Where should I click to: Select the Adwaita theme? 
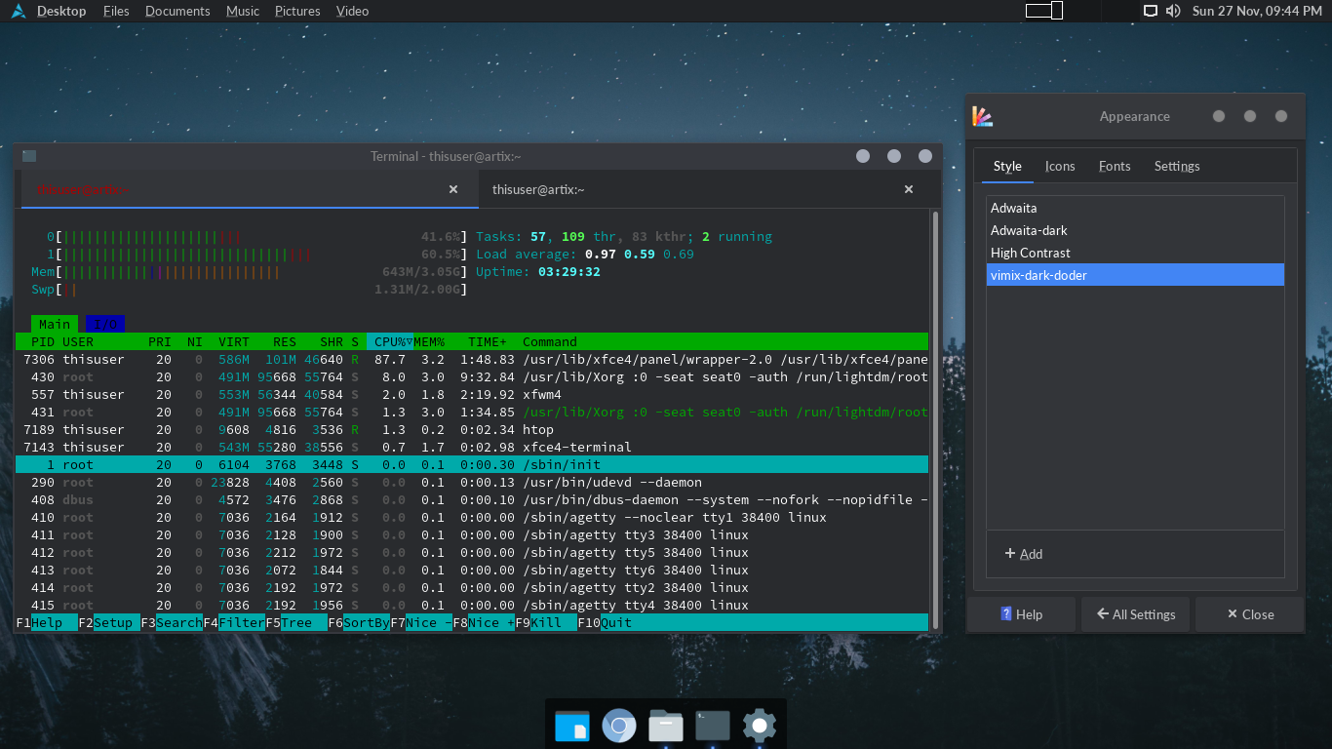(x=1135, y=208)
